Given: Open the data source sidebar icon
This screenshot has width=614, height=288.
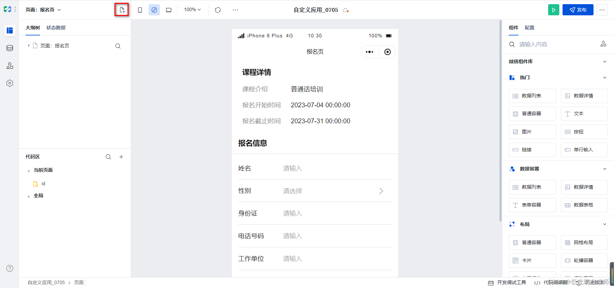Looking at the screenshot, I should [x=10, y=48].
